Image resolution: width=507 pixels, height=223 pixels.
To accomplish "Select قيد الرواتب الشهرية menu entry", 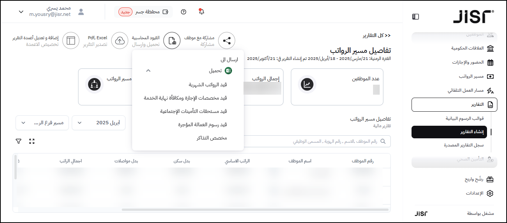I will [208, 85].
